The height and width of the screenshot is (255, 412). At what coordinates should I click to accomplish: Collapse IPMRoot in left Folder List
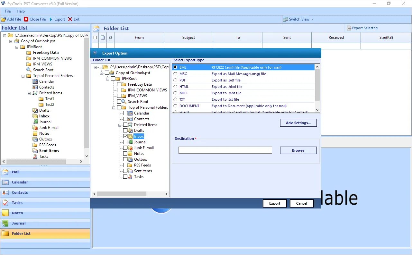point(17,47)
